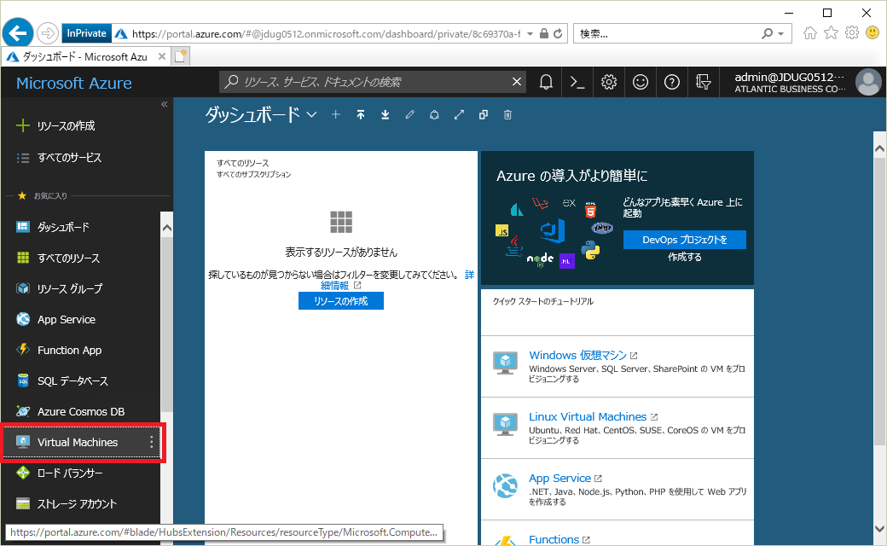This screenshot has height=546, width=887.
Task: Select the ダッシュボード - Microsoft Azure browser tab
Action: click(84, 56)
